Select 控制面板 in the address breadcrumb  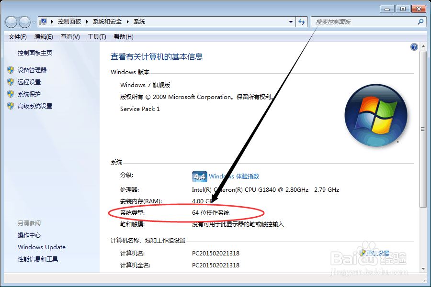pyautogui.click(x=69, y=22)
